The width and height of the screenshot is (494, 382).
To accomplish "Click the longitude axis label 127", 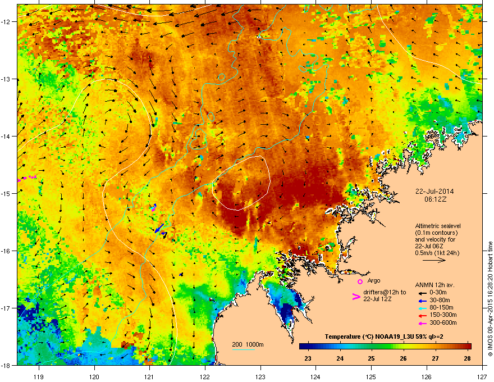I will [482, 376].
